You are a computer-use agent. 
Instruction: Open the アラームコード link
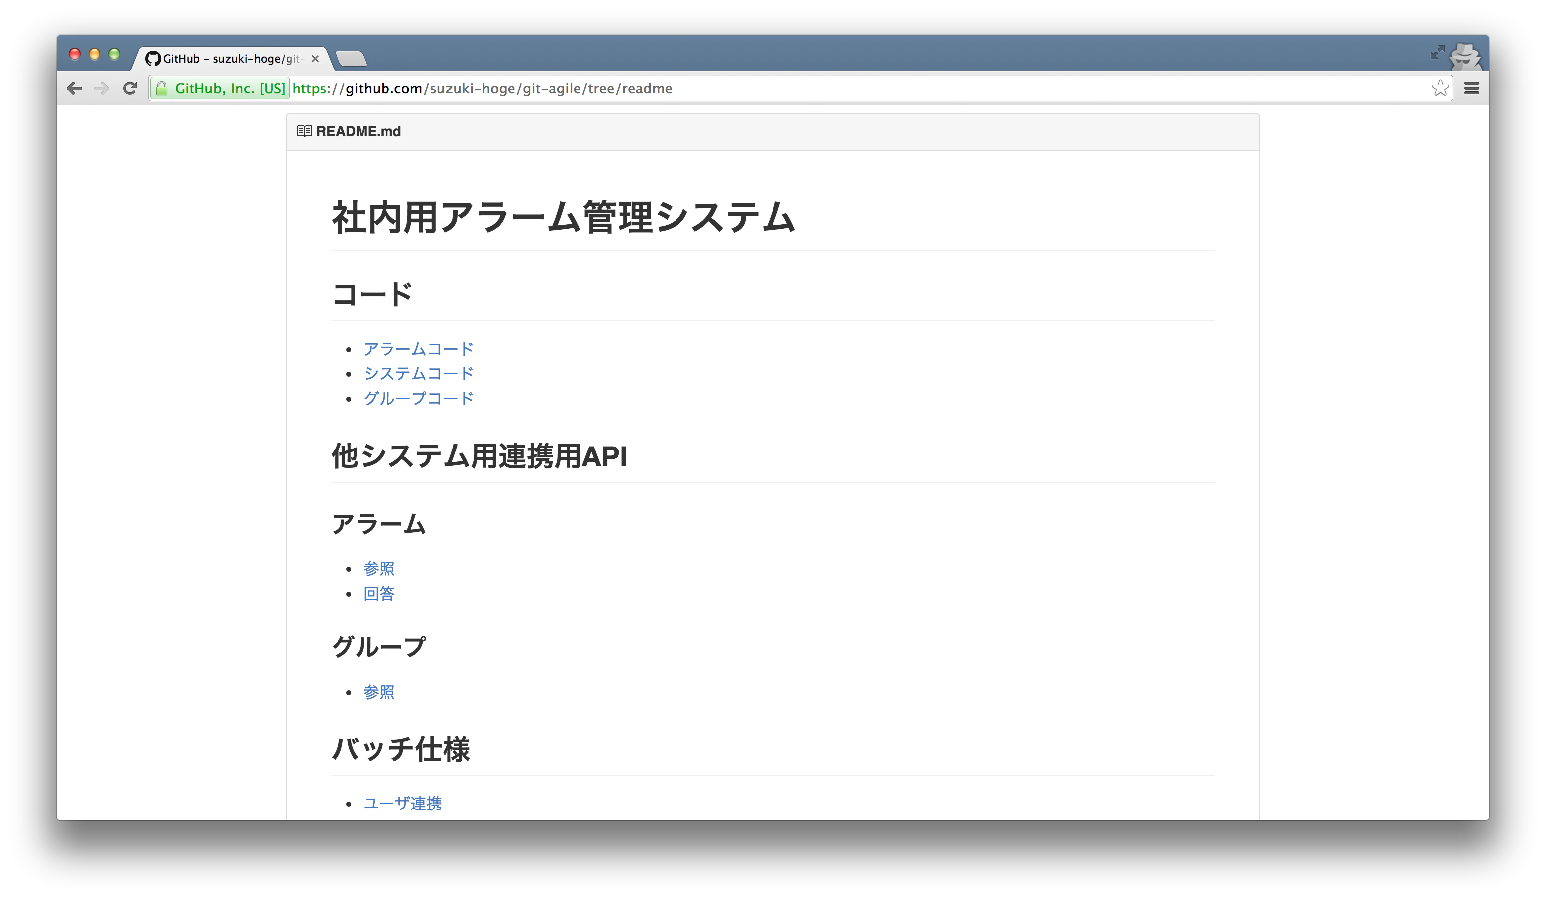pyautogui.click(x=418, y=349)
